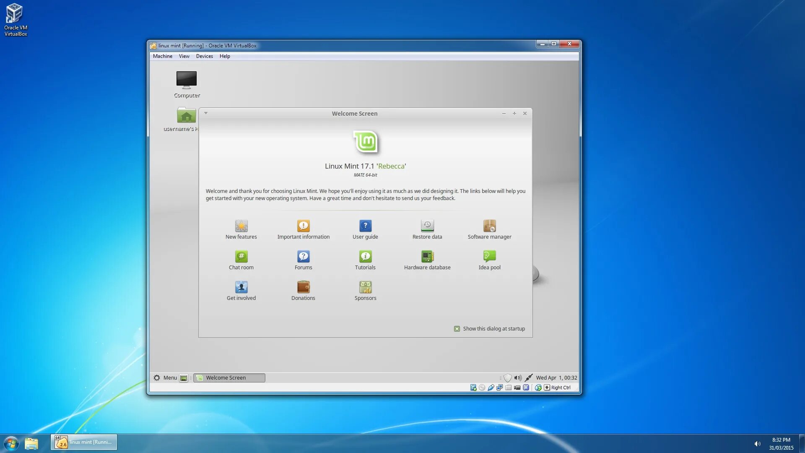Image resolution: width=805 pixels, height=453 pixels.
Task: Open New features in the Welcome Screen
Action: [x=241, y=230]
